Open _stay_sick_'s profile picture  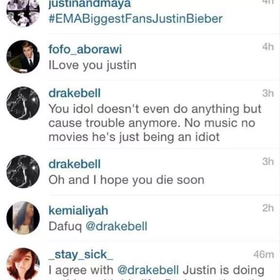pos(23,264)
